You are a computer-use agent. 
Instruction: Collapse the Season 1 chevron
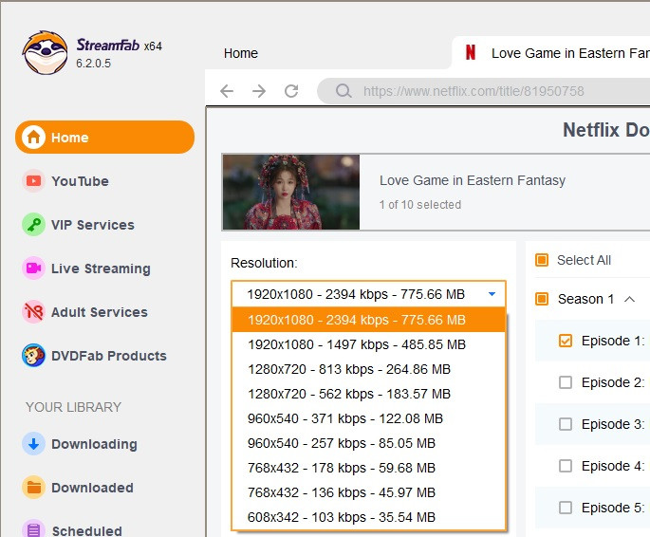coord(629,299)
